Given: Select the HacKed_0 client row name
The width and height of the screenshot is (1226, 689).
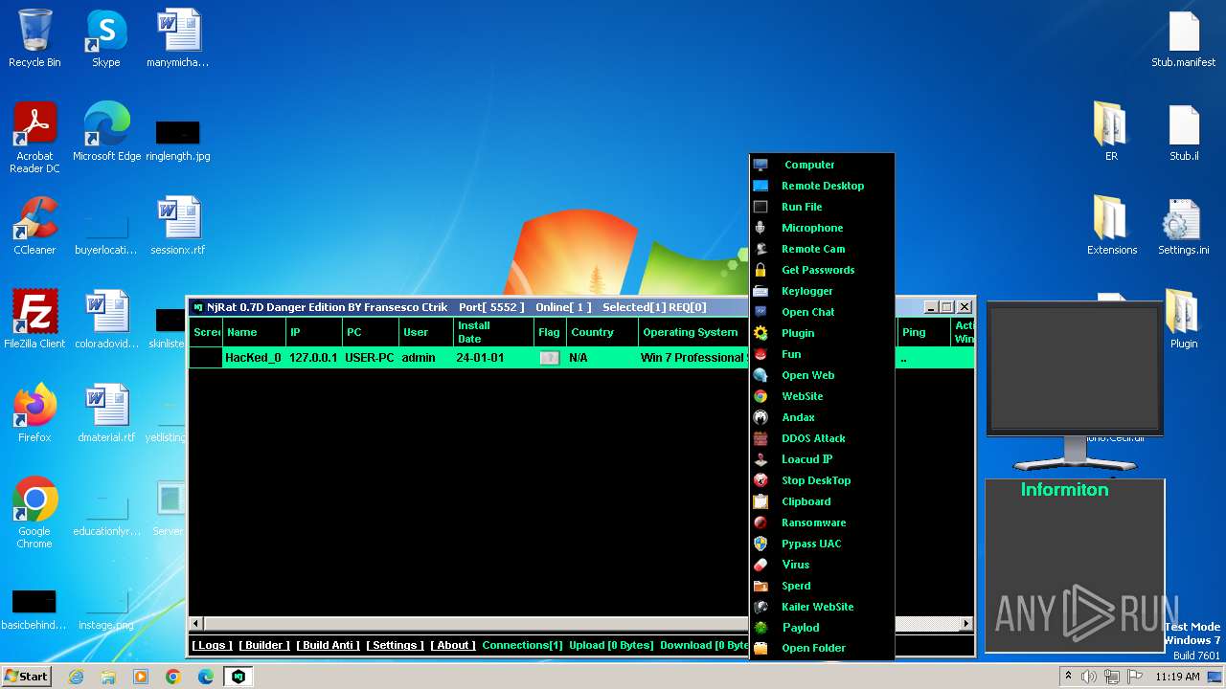Looking at the screenshot, I should click(253, 358).
